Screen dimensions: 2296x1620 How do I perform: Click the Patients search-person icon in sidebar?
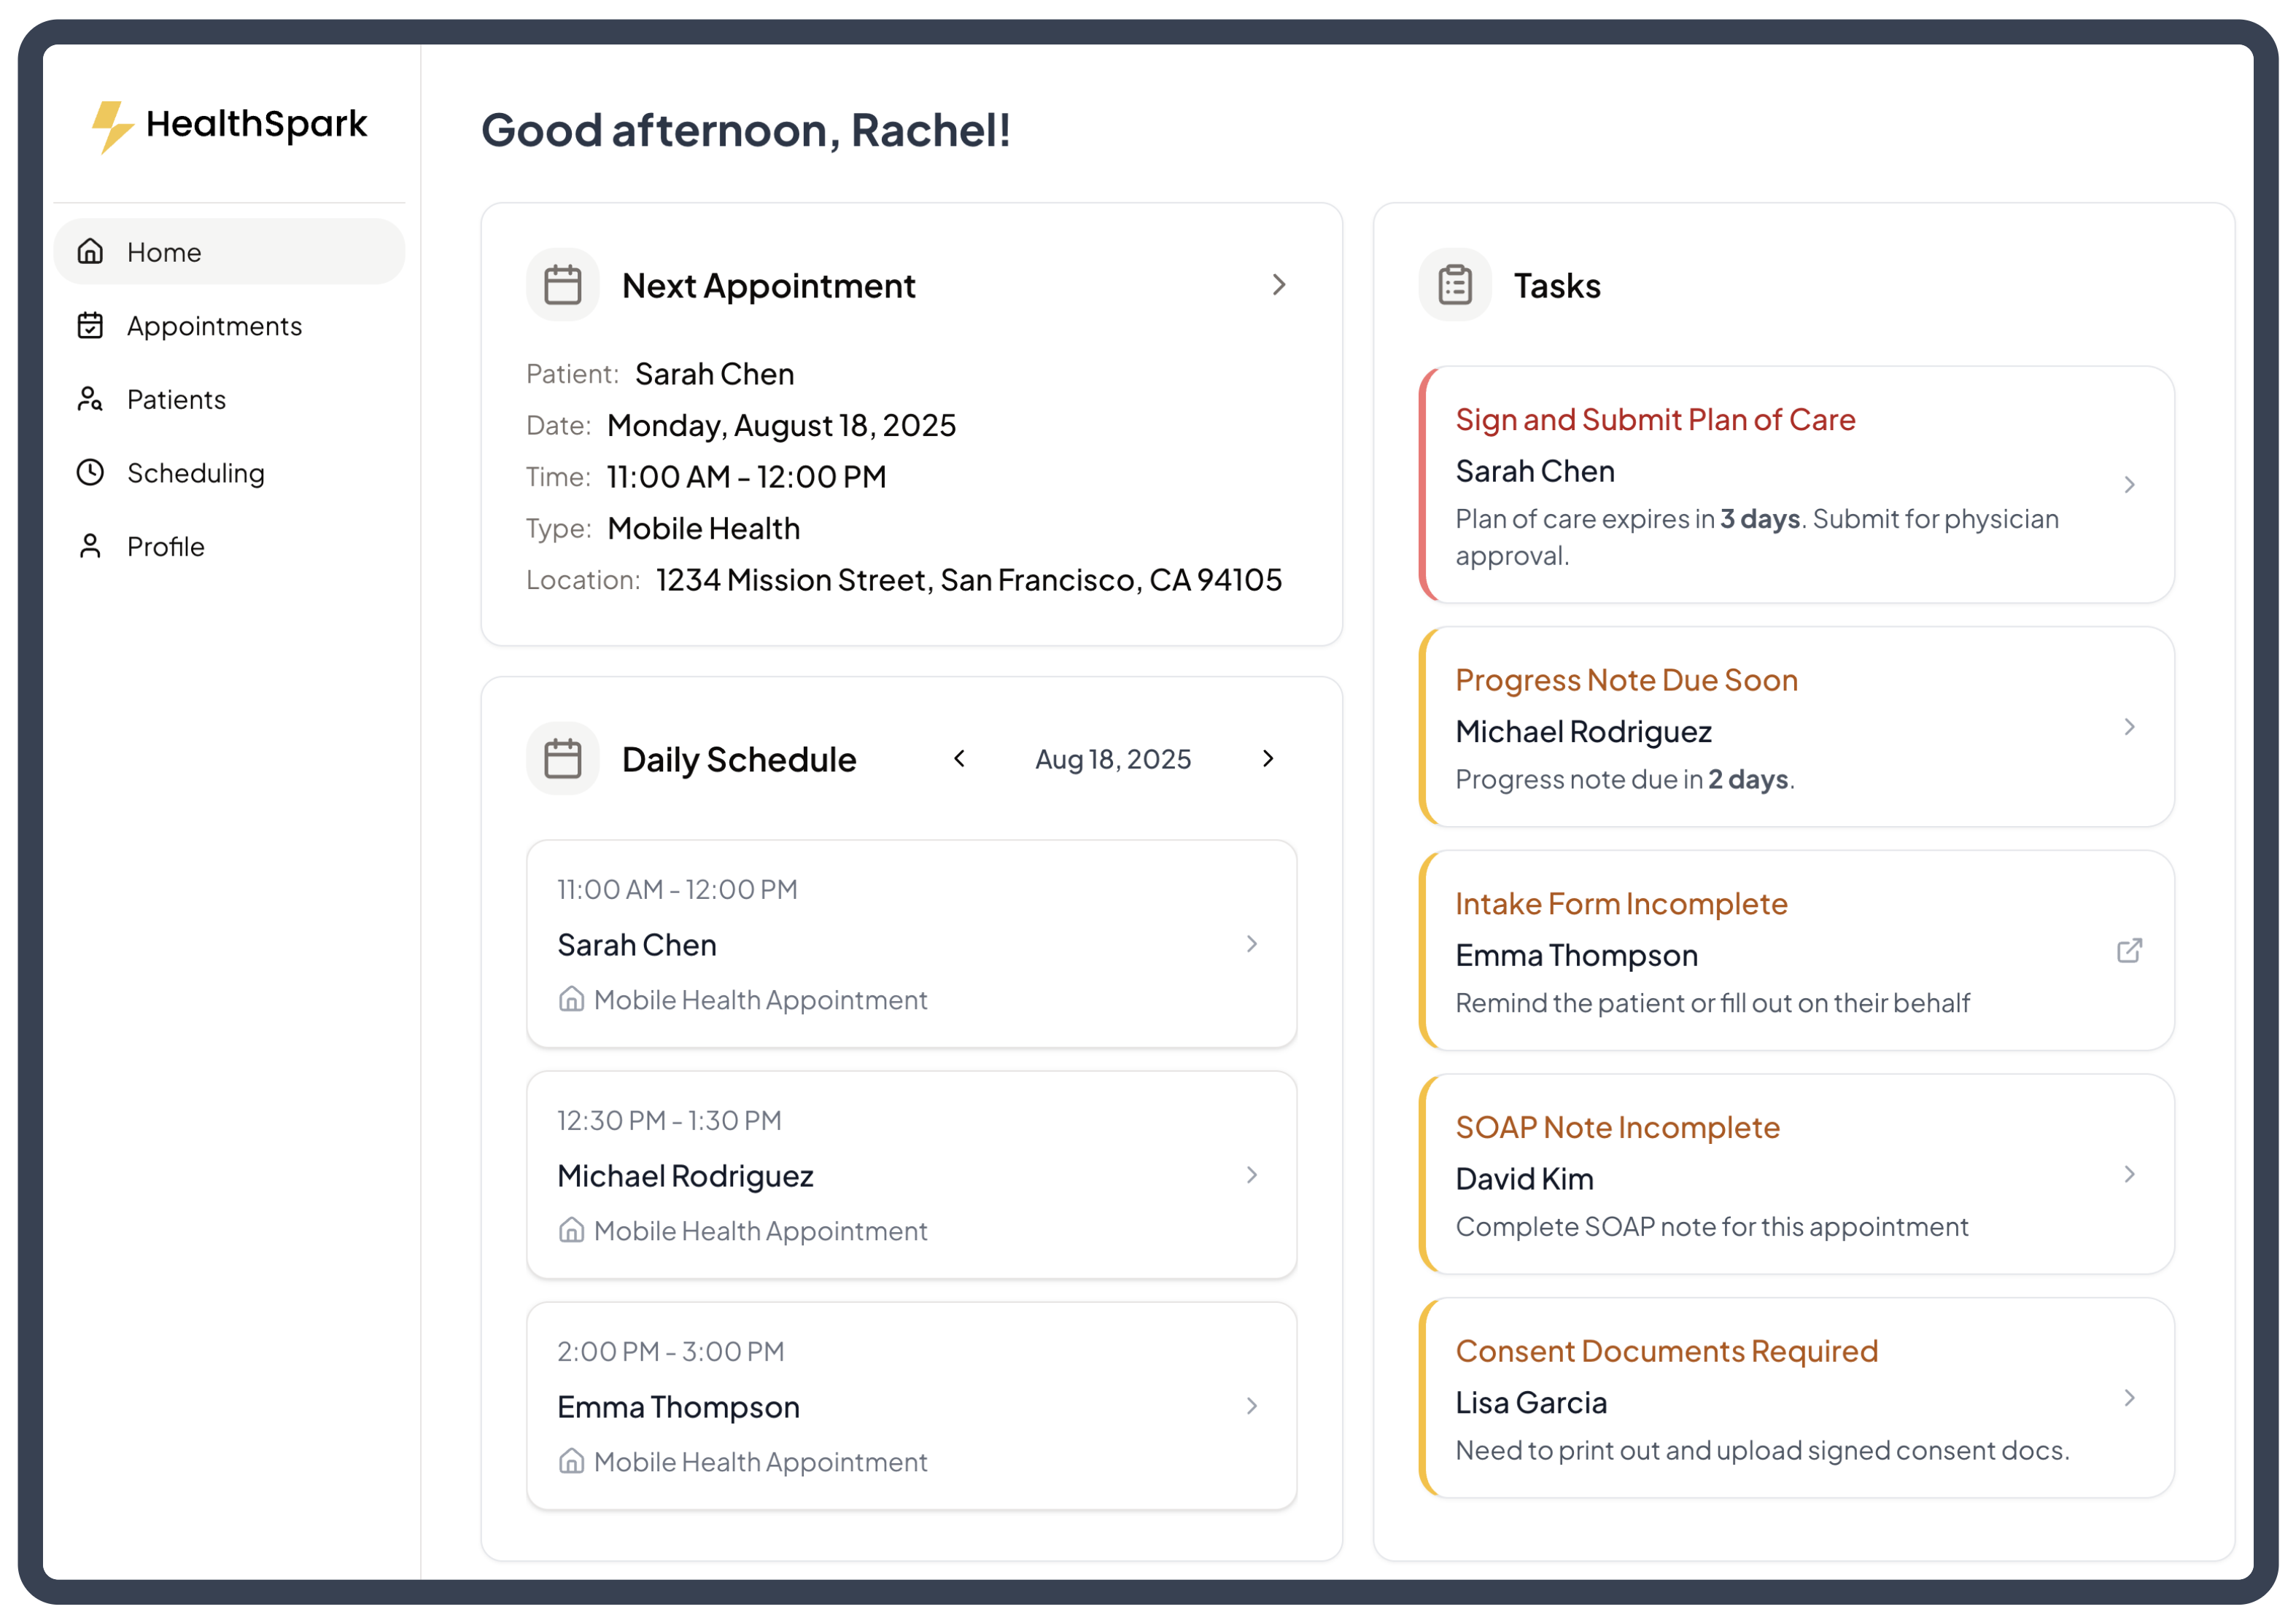(x=90, y=399)
